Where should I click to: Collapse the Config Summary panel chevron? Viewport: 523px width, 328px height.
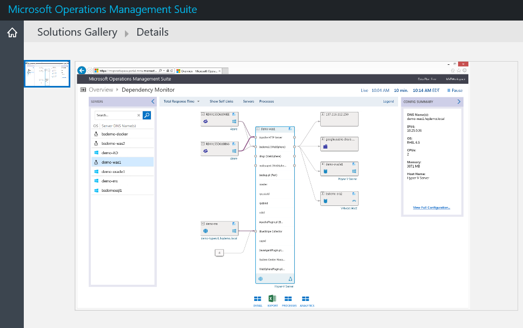click(x=459, y=102)
